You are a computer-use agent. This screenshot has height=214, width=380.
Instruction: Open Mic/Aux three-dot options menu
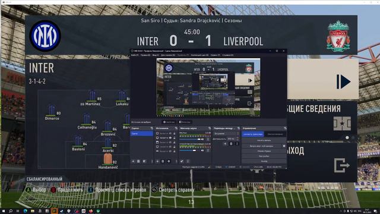coord(208,139)
